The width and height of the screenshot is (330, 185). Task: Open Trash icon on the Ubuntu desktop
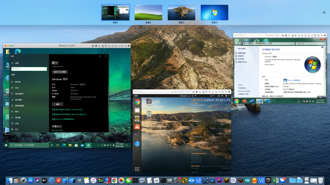tap(149, 115)
